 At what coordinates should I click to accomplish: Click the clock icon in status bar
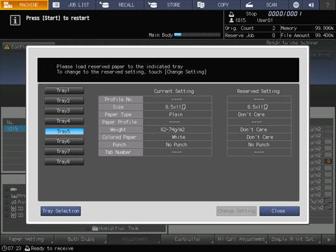pos(4,248)
